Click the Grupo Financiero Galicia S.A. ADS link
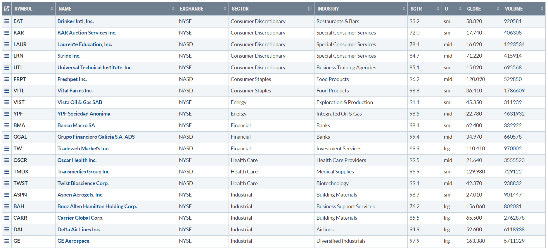 click(x=96, y=137)
